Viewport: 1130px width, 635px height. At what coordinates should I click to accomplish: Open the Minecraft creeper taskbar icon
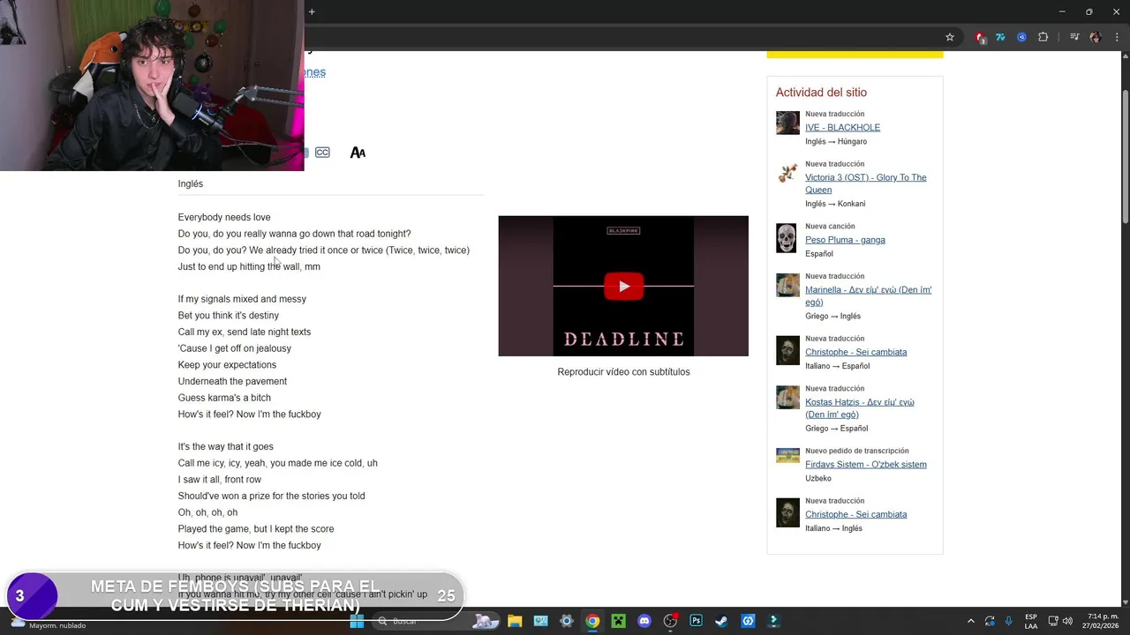coord(619,621)
